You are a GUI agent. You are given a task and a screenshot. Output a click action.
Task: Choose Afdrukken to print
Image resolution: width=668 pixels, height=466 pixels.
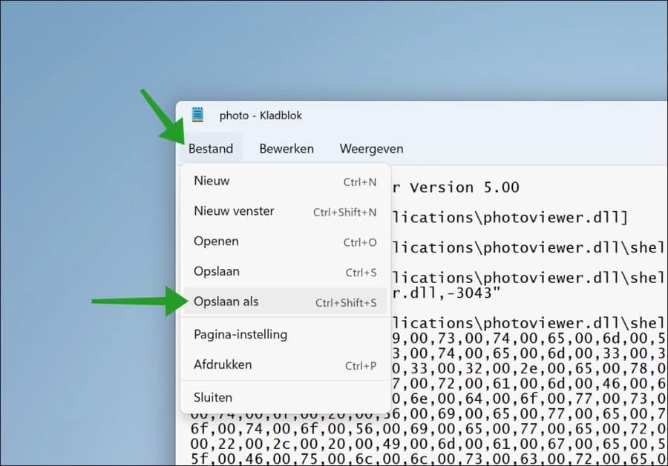click(285, 365)
